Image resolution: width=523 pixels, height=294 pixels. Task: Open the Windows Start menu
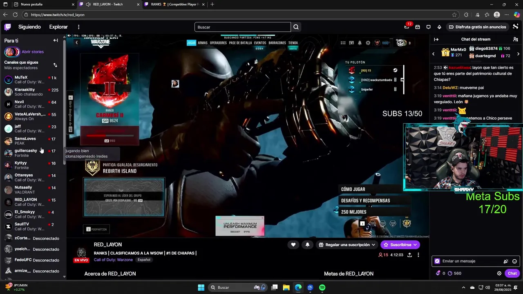click(x=201, y=287)
